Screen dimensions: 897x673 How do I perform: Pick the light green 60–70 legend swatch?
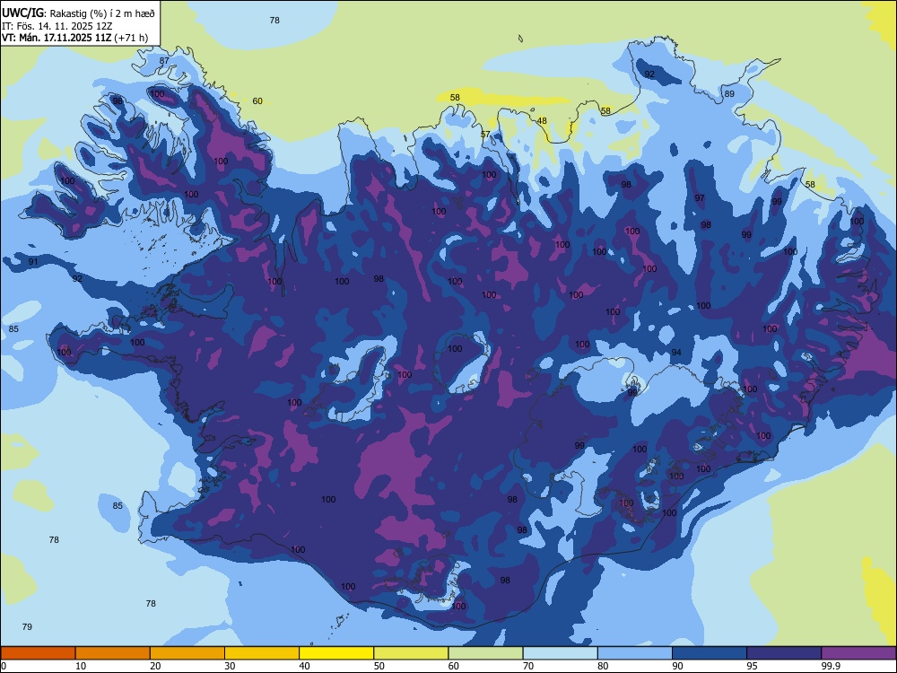[x=485, y=653]
